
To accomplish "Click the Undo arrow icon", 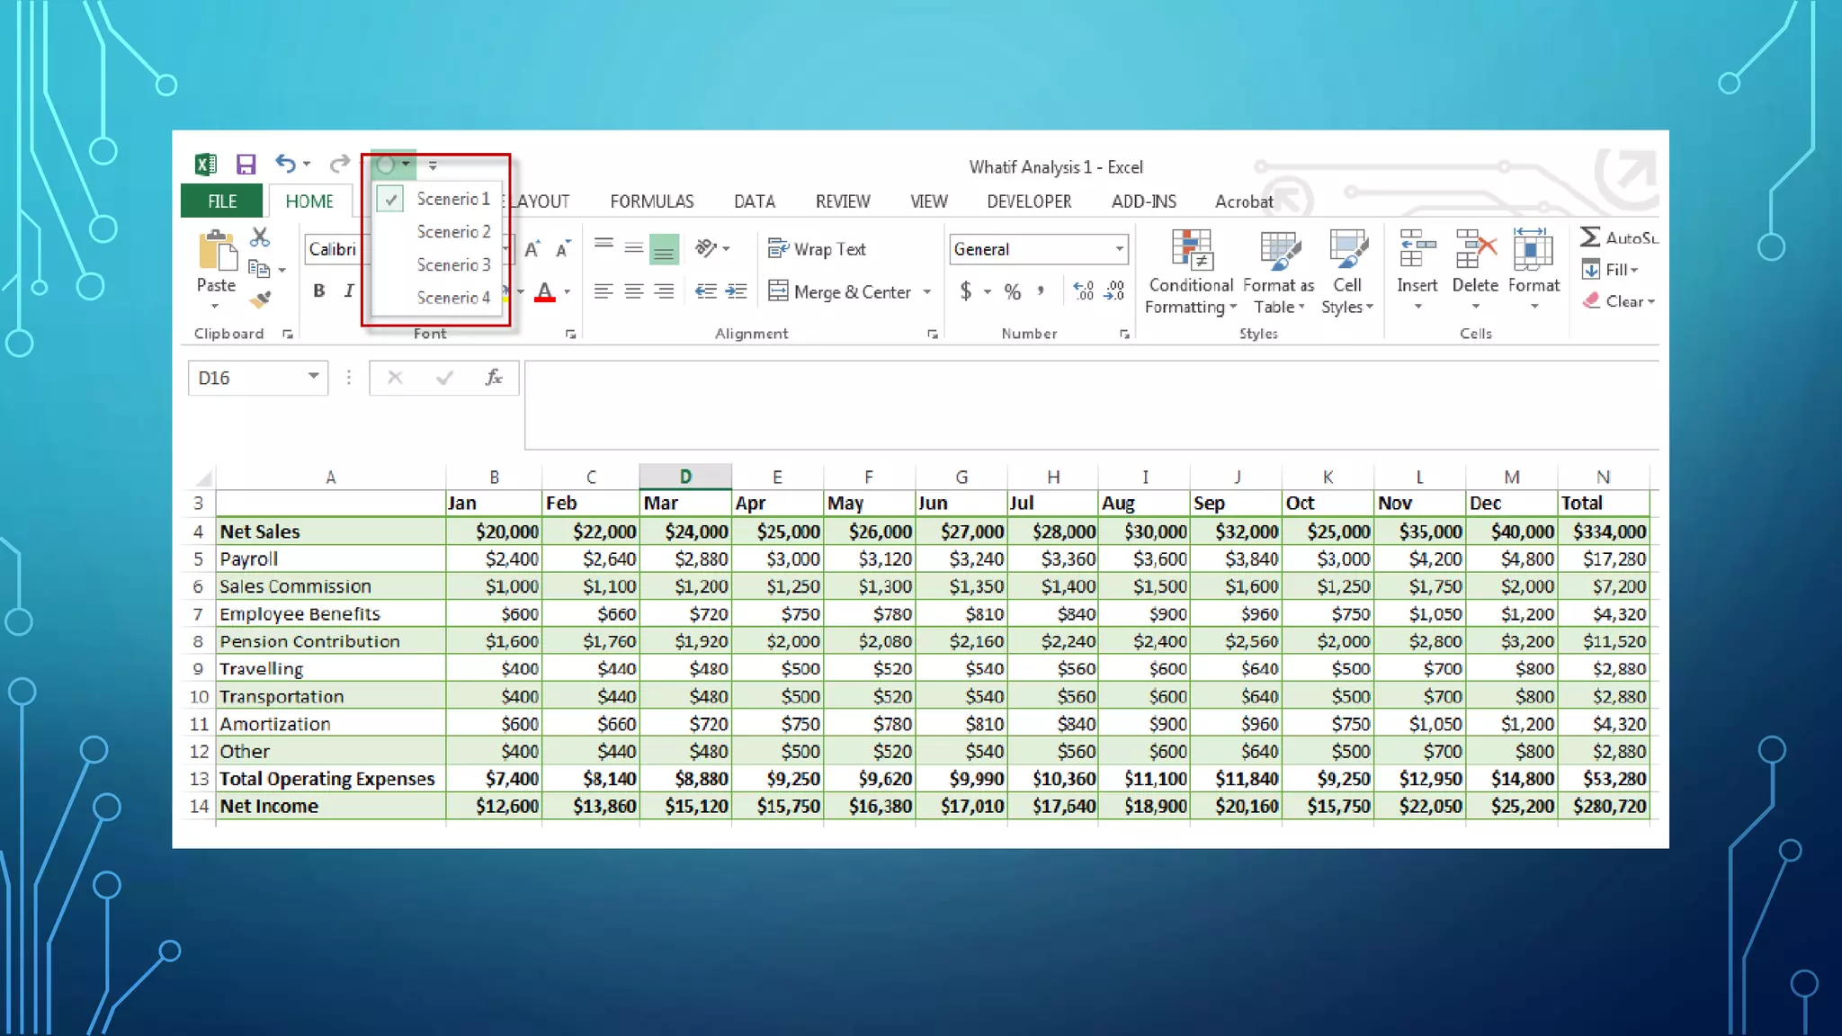I will tap(285, 164).
